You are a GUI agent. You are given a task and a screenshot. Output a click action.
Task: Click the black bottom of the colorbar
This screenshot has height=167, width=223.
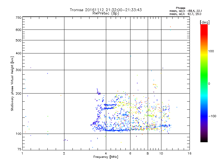coord(204,140)
